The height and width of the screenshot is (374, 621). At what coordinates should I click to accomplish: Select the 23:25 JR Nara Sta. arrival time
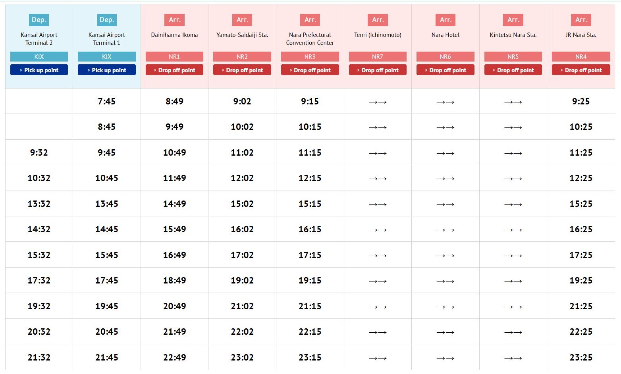coord(581,357)
